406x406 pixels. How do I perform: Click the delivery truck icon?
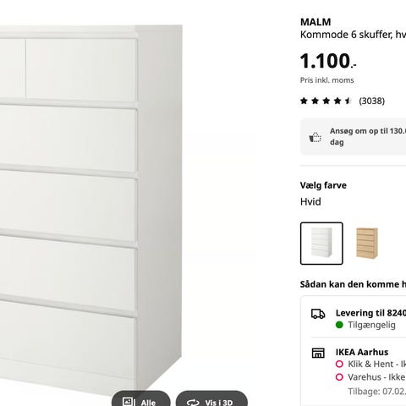[318, 314]
